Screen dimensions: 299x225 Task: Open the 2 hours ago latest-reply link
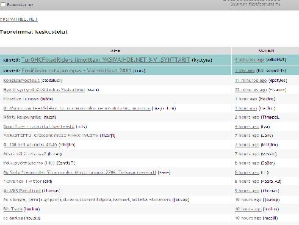247,117
